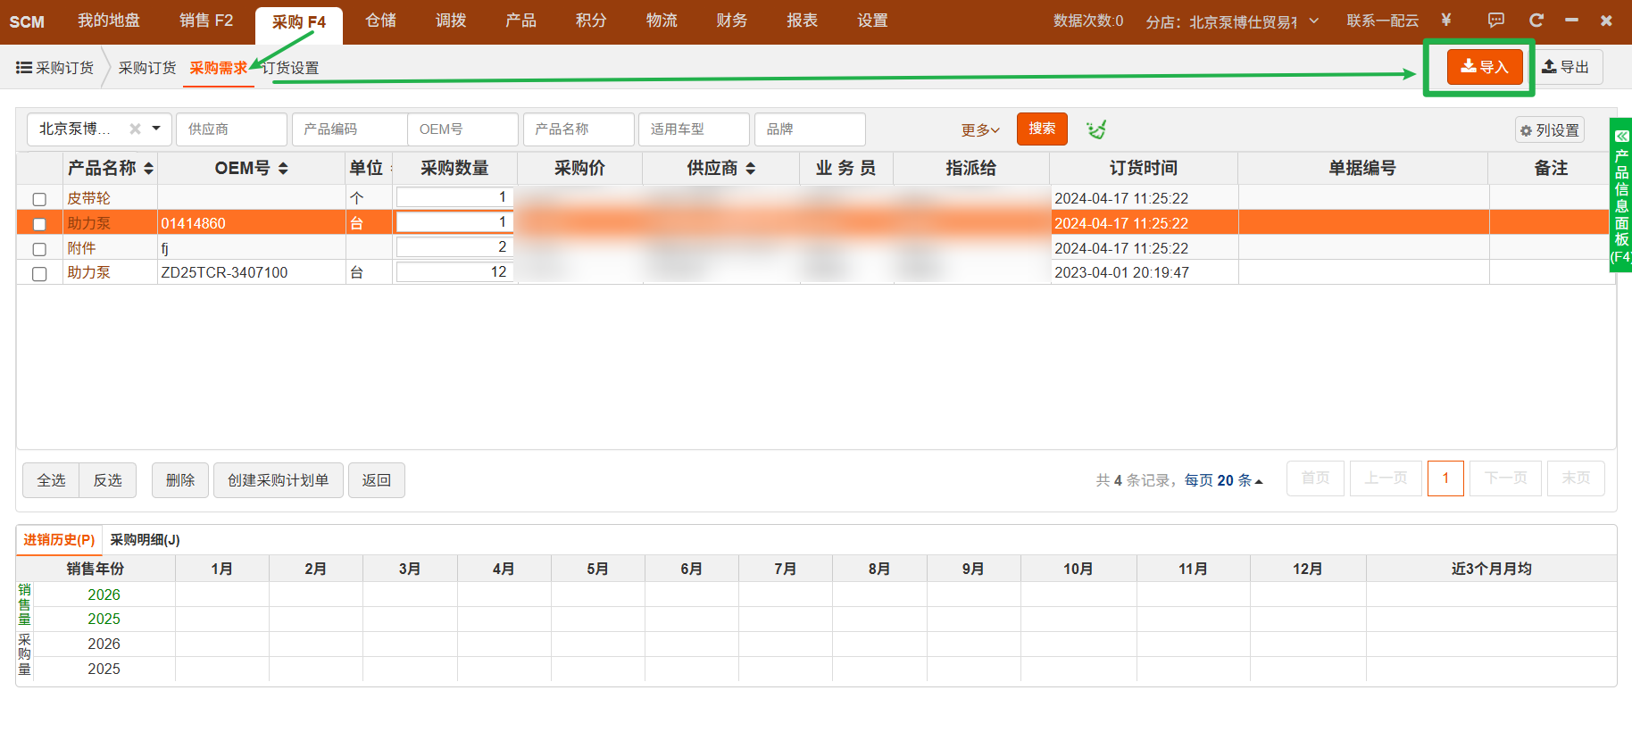The image size is (1632, 732).
Task: Open the 采购明细(J) tab
Action: (145, 540)
